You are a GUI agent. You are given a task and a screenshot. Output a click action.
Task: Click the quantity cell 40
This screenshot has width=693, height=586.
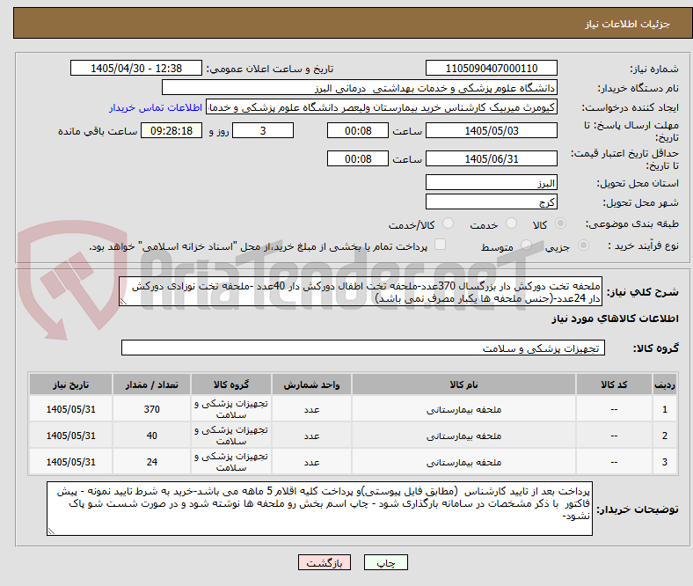pyautogui.click(x=151, y=436)
